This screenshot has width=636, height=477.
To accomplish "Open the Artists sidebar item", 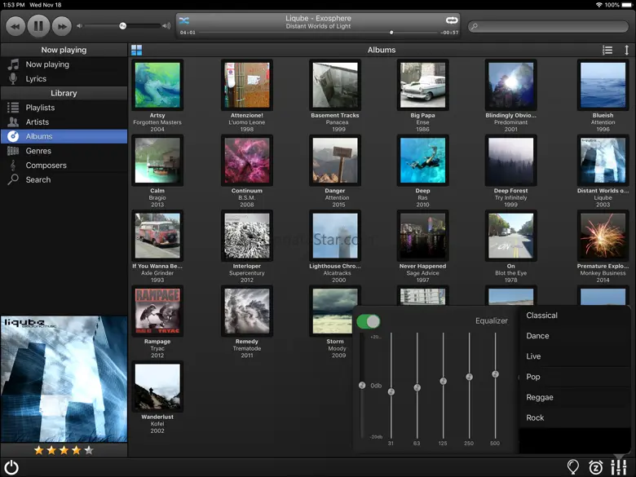I will point(64,122).
